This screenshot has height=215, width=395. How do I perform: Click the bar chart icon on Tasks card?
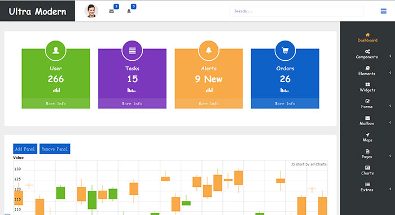[x=132, y=90]
